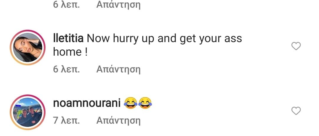Click the 6 λεπ. timestamp under lletitia's comment
Viewport: 319px width, 136px height.
pos(66,69)
